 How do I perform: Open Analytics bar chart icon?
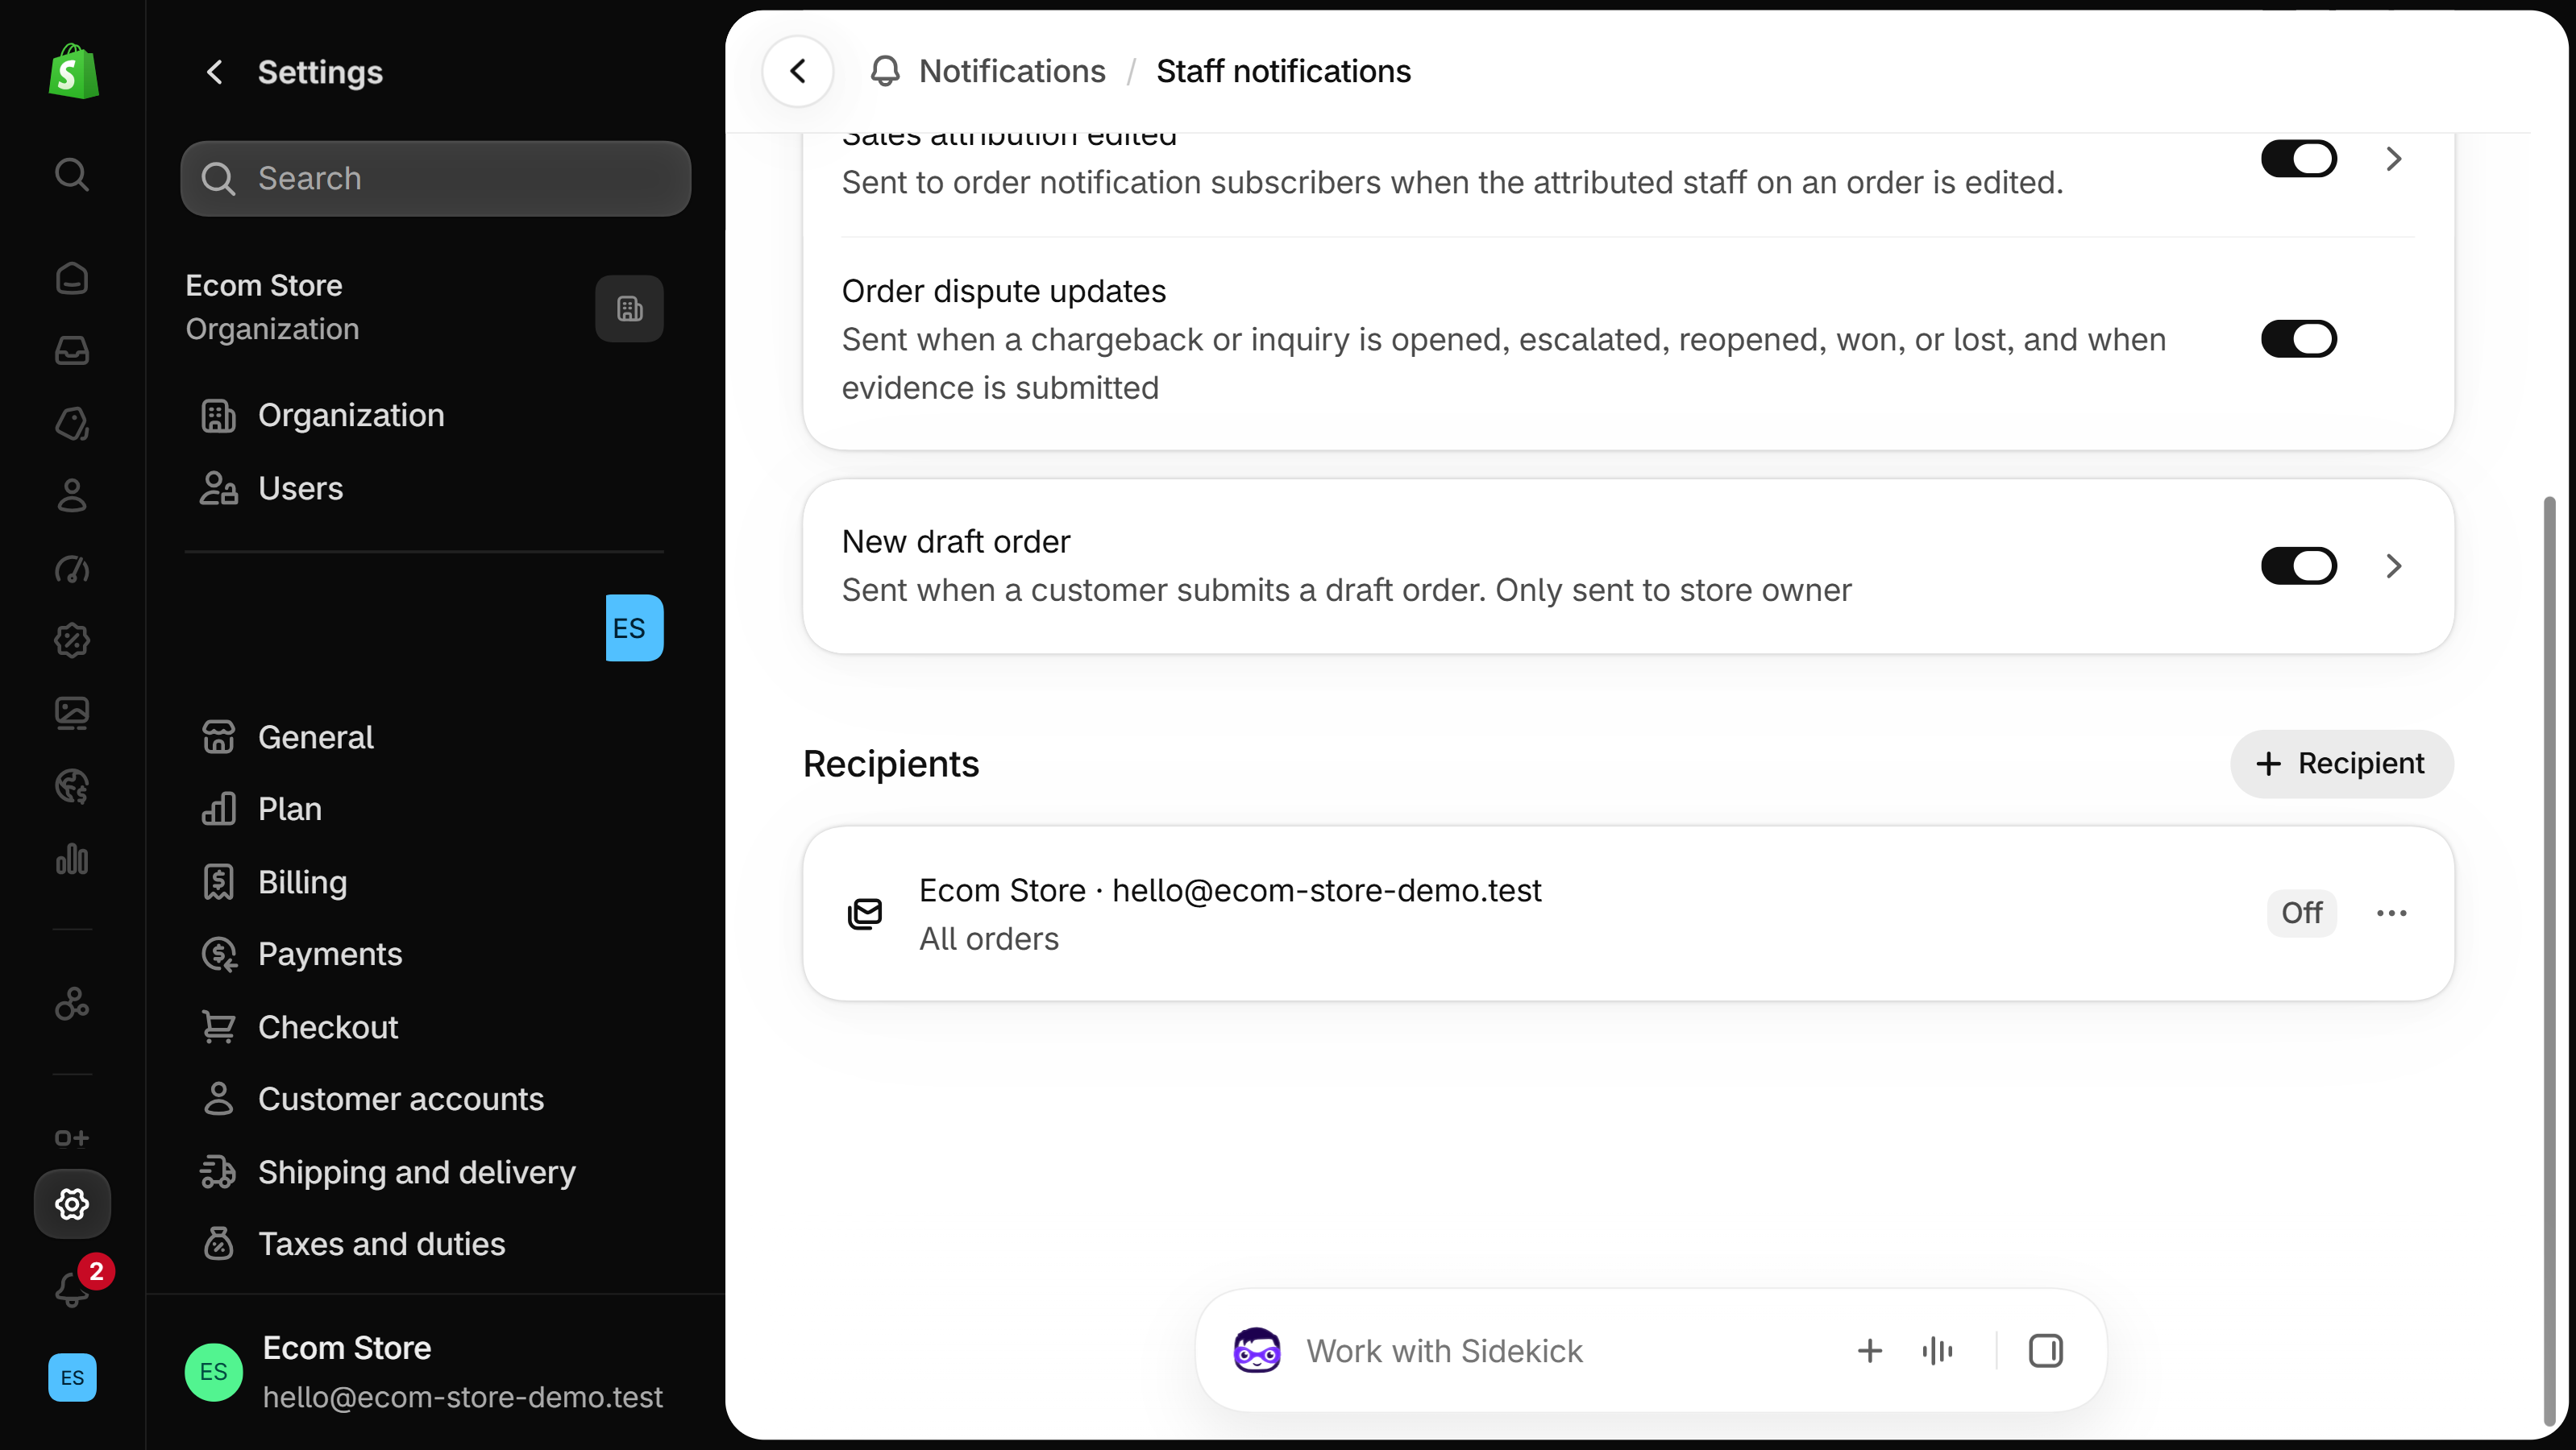tap(72, 859)
